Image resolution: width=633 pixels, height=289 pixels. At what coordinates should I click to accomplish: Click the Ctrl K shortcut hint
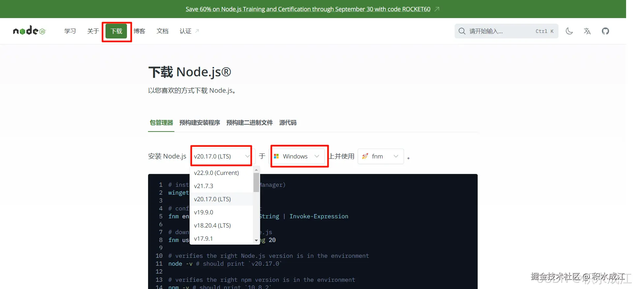[x=544, y=31]
